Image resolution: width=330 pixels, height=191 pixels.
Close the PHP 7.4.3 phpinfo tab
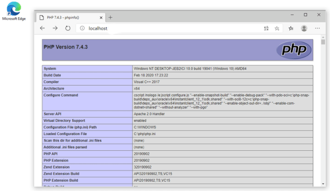point(101,18)
